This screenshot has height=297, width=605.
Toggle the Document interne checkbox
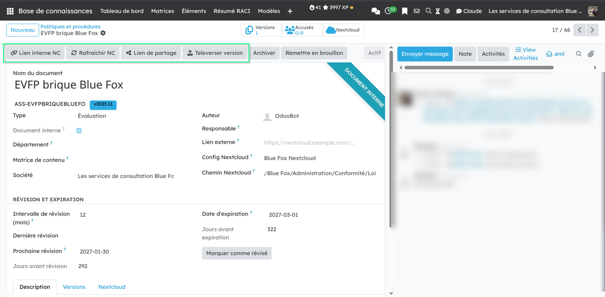79,131
